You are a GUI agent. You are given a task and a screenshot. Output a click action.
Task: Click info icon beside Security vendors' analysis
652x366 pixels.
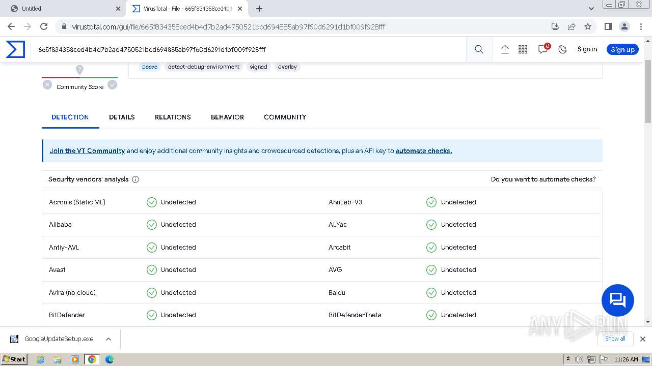point(135,179)
